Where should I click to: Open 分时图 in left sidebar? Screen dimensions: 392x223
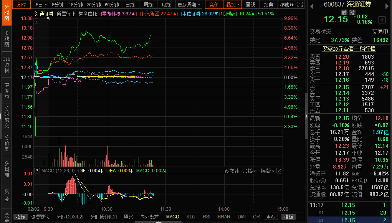pos(7,13)
